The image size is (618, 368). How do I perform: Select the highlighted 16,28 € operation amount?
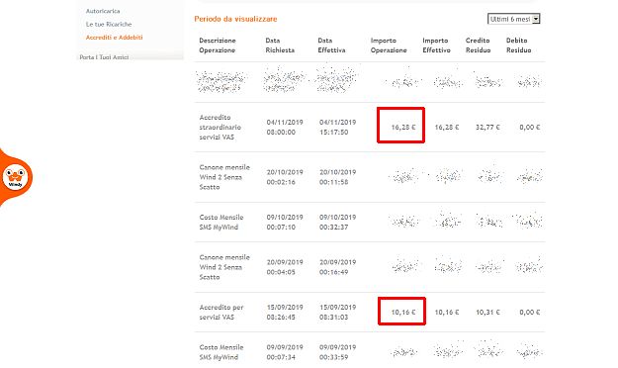point(403,127)
